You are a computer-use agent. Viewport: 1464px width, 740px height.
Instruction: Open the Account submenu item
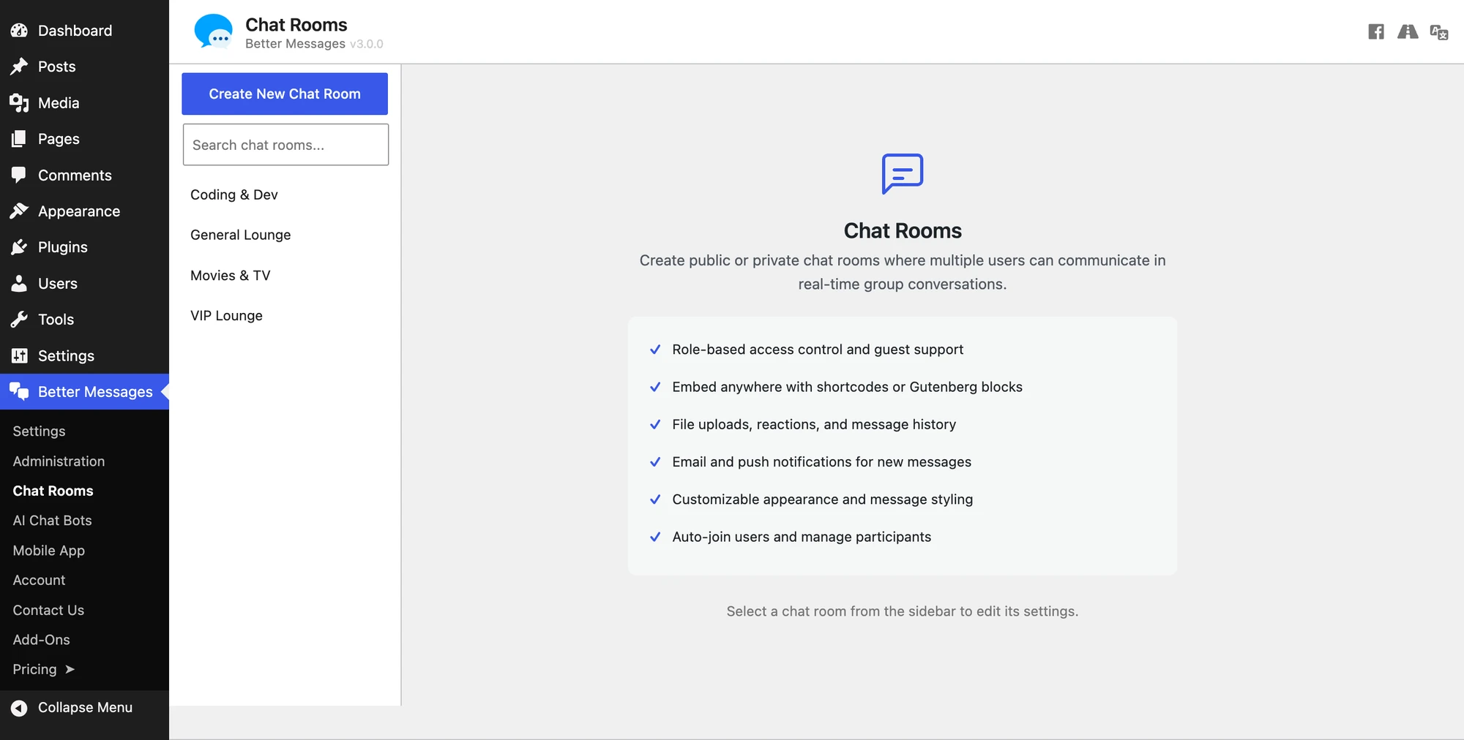[x=39, y=580]
